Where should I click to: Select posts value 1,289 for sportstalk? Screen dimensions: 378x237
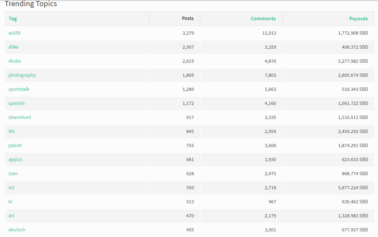point(188,89)
